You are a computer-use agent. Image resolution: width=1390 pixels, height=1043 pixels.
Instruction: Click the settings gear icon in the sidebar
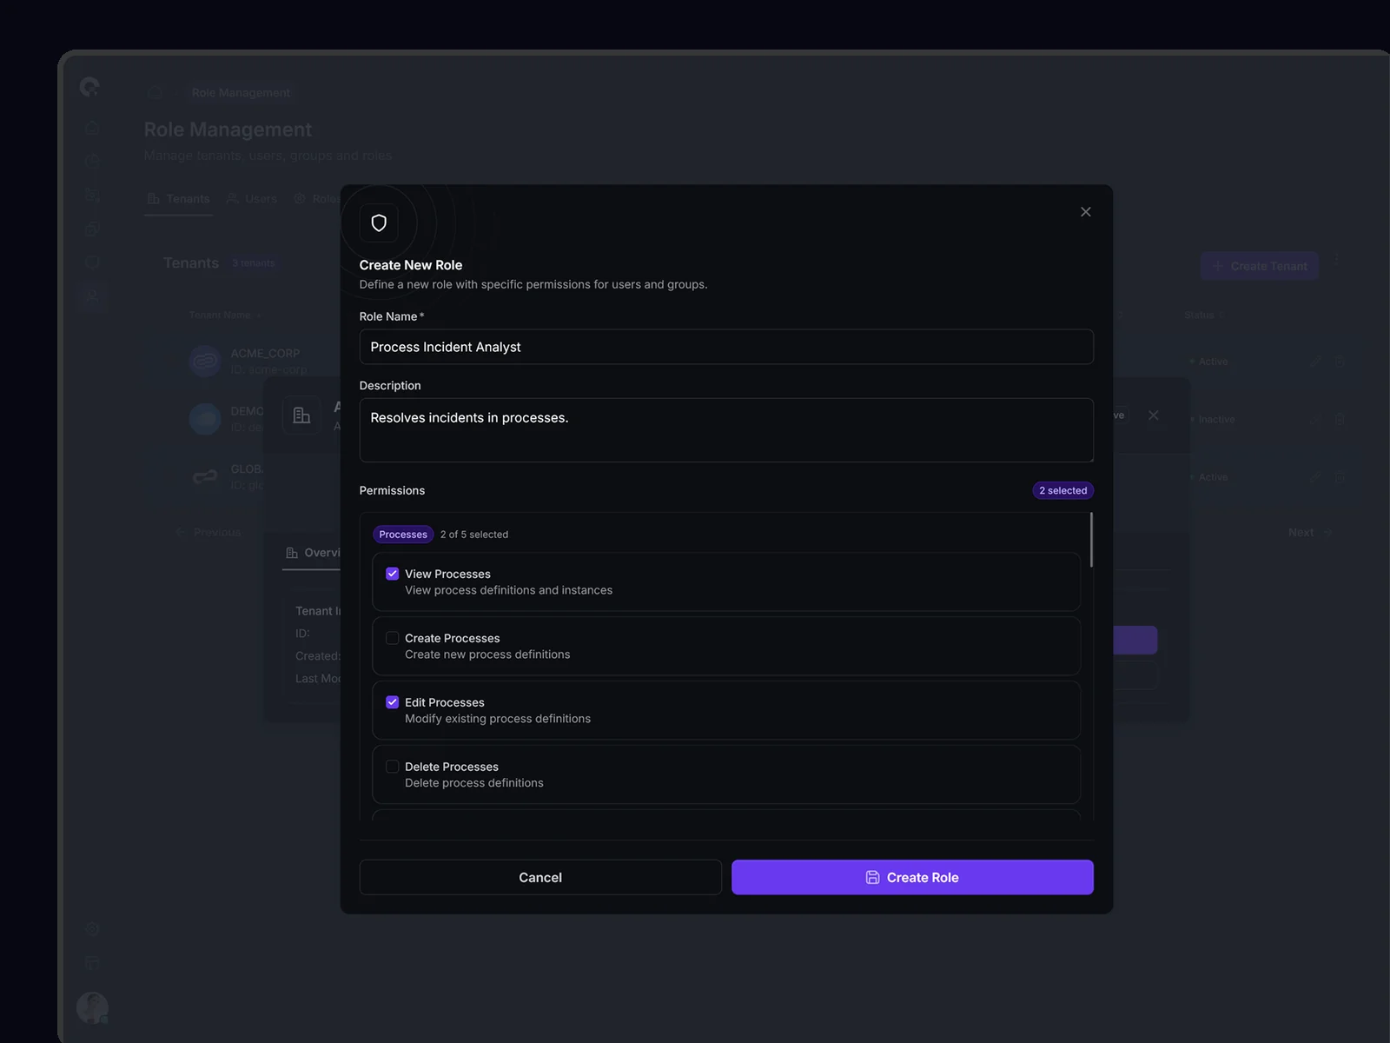[92, 928]
